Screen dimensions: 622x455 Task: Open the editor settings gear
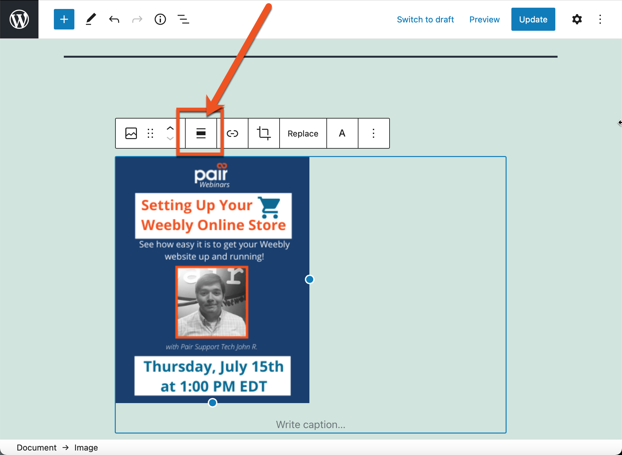pyautogui.click(x=577, y=19)
